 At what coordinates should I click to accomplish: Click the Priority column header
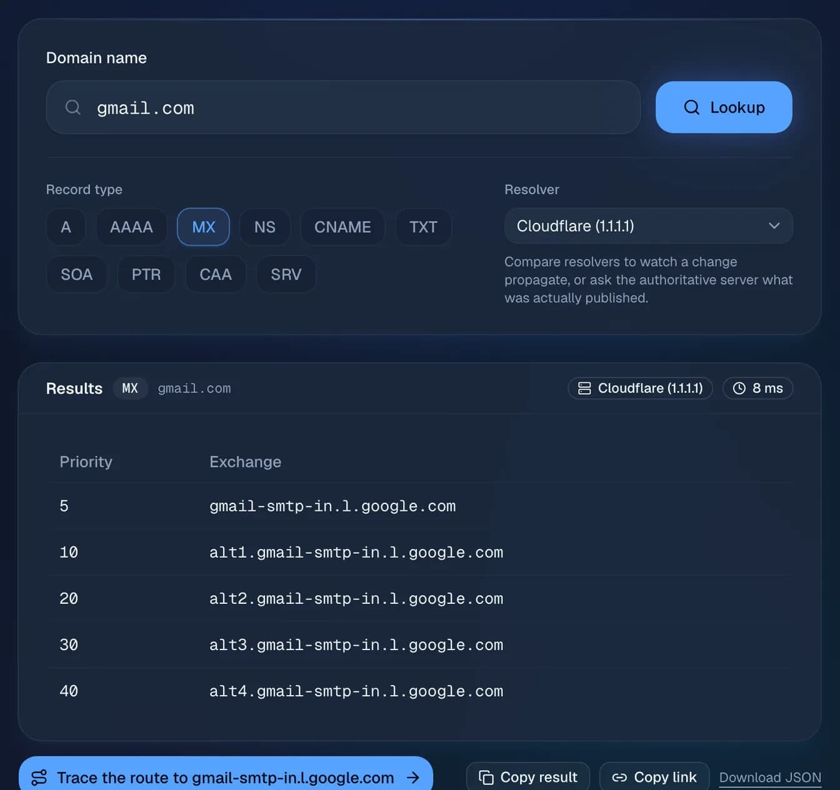86,462
